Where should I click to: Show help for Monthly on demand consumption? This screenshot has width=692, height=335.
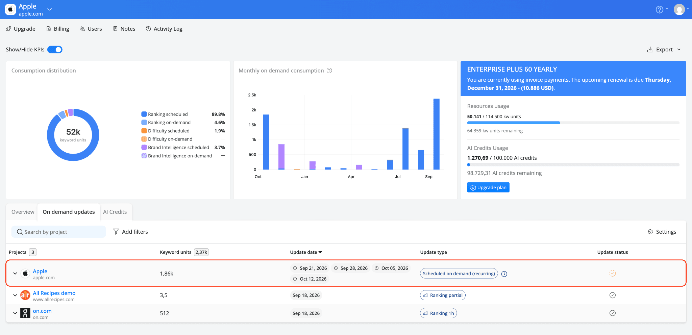pos(329,71)
